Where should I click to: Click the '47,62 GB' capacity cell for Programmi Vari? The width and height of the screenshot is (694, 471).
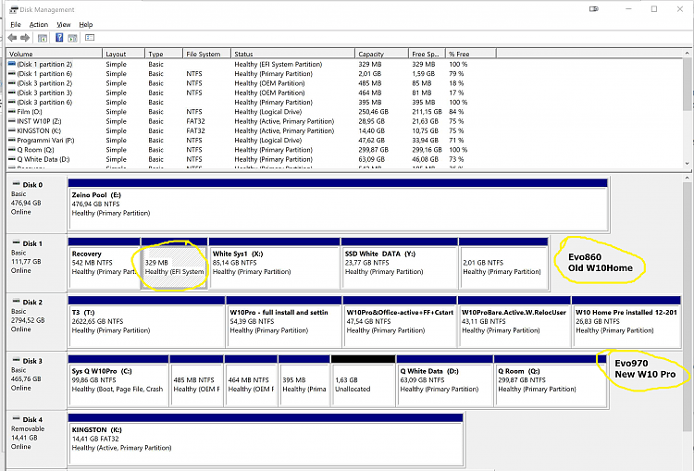pos(371,141)
